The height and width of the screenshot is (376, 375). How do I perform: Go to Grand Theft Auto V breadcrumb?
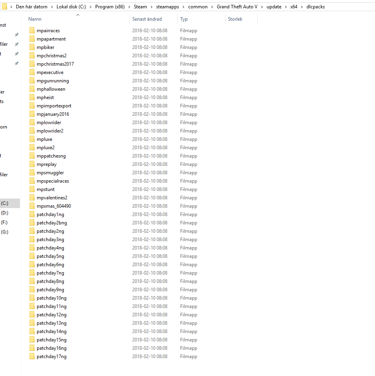click(237, 7)
